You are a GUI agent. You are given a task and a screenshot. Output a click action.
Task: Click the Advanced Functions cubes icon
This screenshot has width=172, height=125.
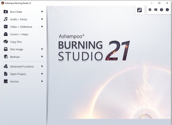[x=6, y=66]
